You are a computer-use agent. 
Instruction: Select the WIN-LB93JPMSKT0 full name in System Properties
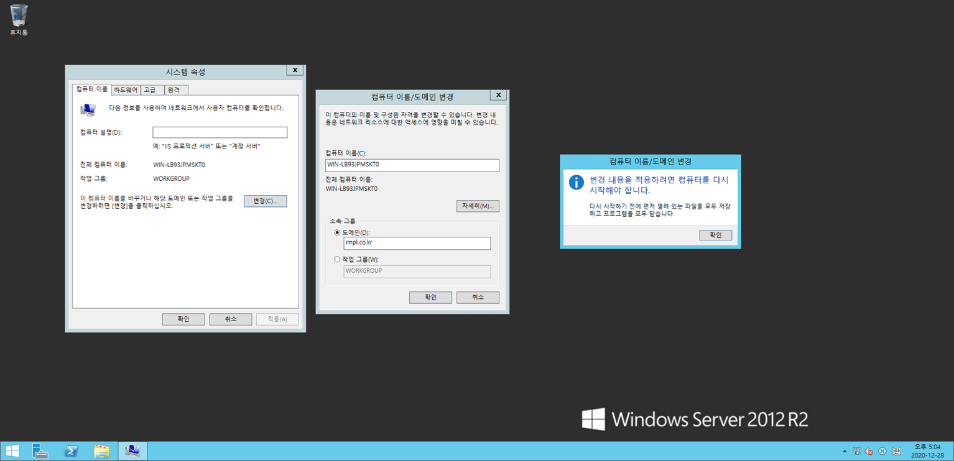pyautogui.click(x=179, y=165)
